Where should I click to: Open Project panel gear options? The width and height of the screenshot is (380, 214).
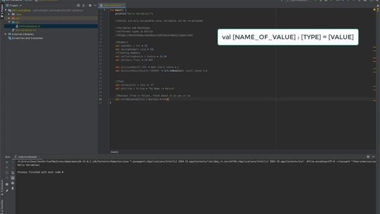(x=90, y=5)
